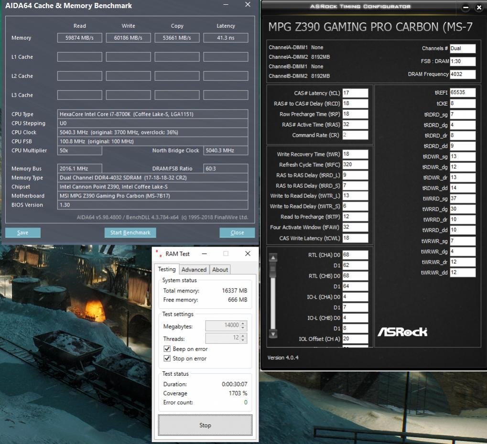Close AIDA64 window with title bar X
This screenshot has width=487, height=444.
click(248, 5)
